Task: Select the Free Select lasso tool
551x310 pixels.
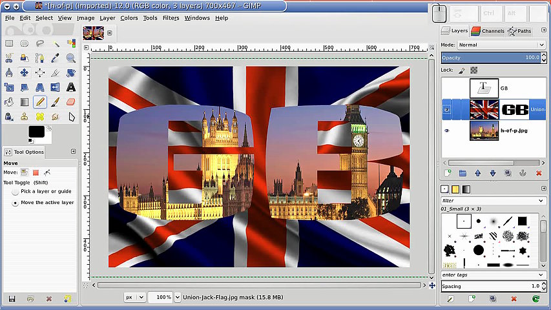Action: [x=39, y=43]
